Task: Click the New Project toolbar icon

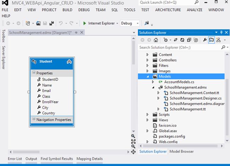Action: coord(28,23)
